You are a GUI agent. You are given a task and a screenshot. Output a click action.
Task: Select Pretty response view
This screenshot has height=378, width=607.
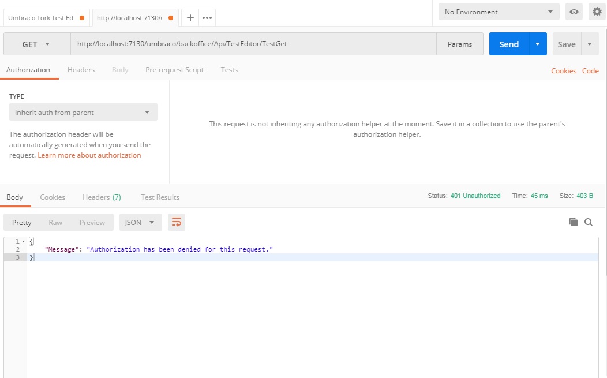pos(22,222)
